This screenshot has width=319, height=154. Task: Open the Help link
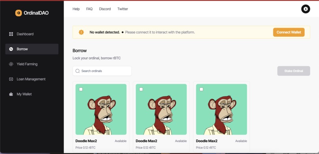click(x=76, y=9)
